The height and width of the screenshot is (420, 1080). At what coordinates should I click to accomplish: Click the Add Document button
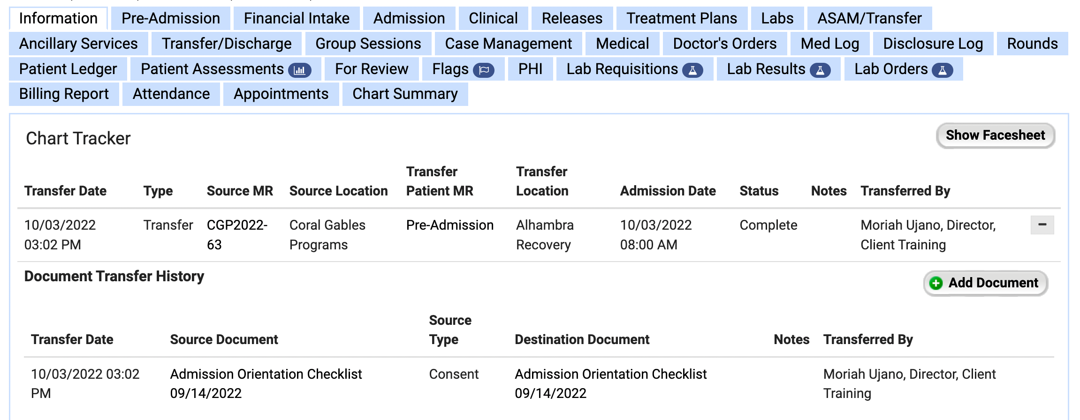click(985, 284)
